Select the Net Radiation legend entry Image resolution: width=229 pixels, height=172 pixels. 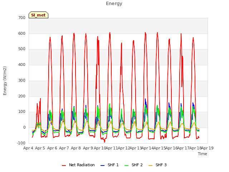click(78, 165)
